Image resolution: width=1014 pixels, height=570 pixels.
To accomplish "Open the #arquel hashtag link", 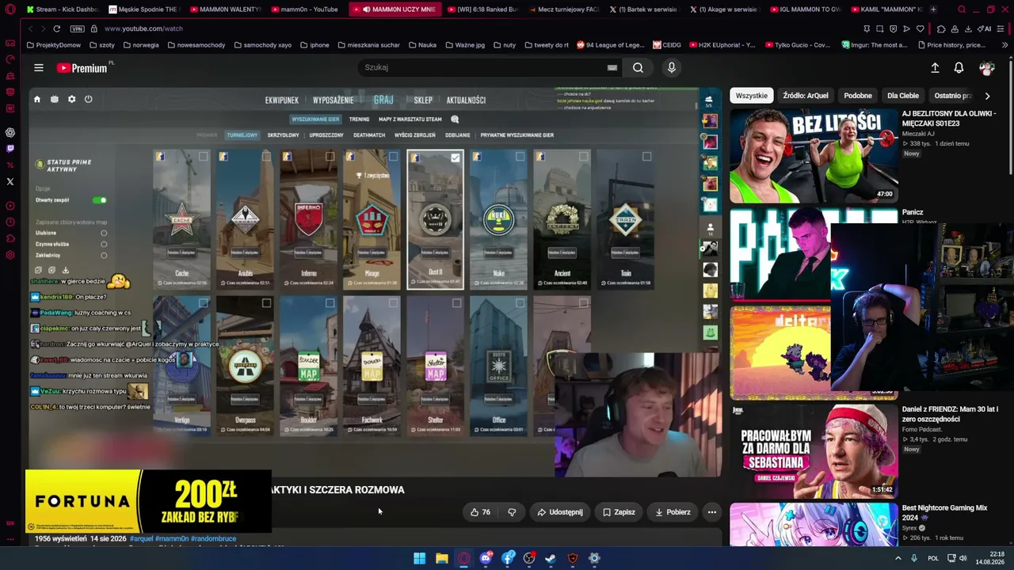I will pyautogui.click(x=142, y=539).
